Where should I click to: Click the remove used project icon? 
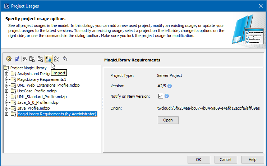[40, 59]
